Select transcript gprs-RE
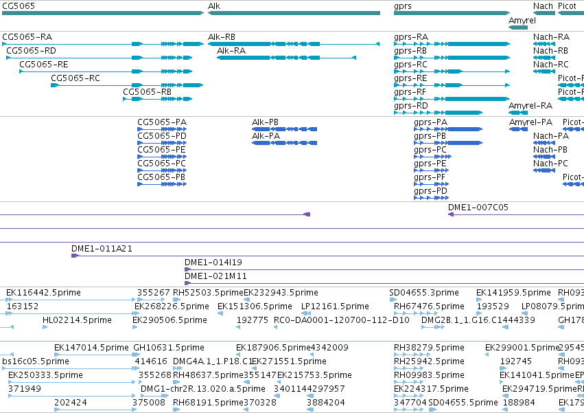This screenshot has height=413, width=584. pos(452,85)
